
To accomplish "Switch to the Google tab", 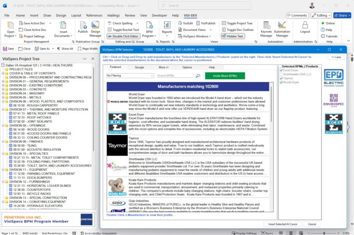I will pyautogui.click(x=139, y=67).
